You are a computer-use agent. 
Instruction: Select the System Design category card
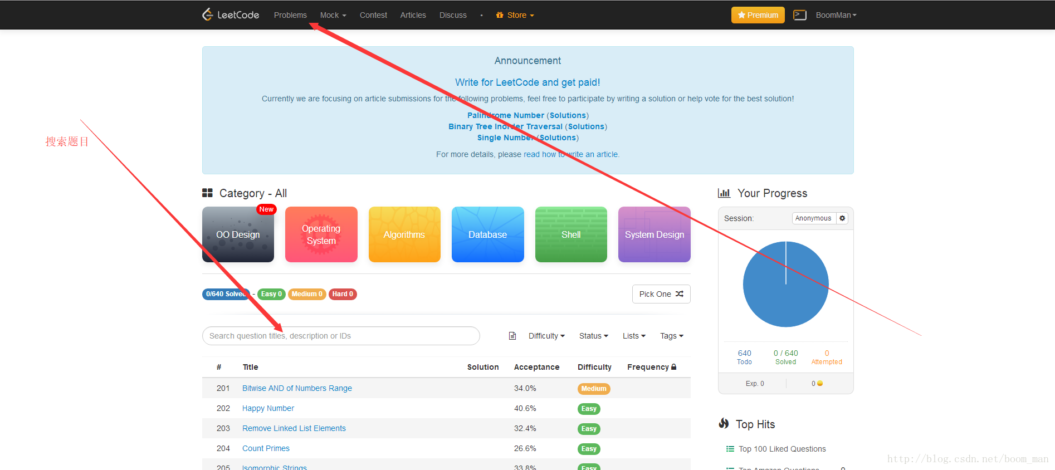coord(655,234)
